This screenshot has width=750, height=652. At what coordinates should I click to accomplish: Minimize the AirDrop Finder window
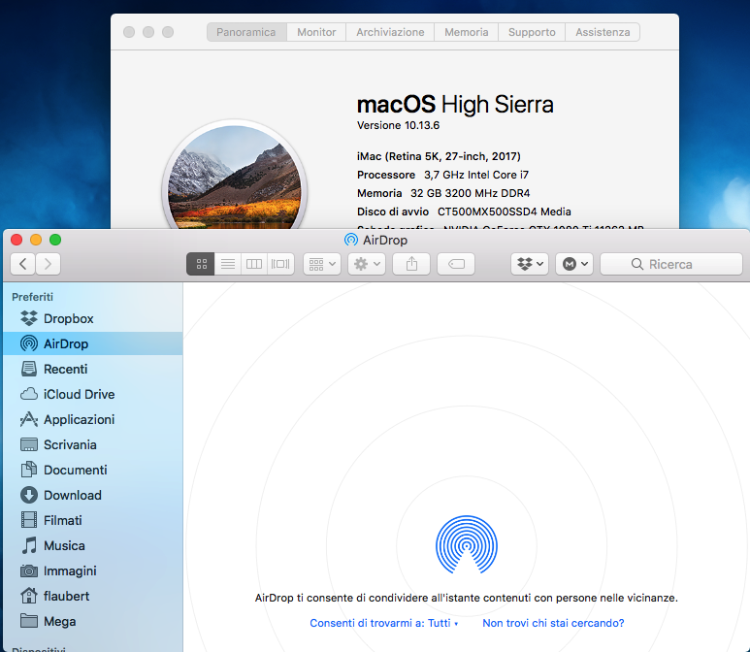point(36,240)
